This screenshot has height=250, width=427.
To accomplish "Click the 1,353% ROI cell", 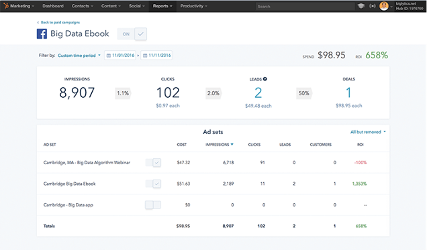I will click(359, 184).
